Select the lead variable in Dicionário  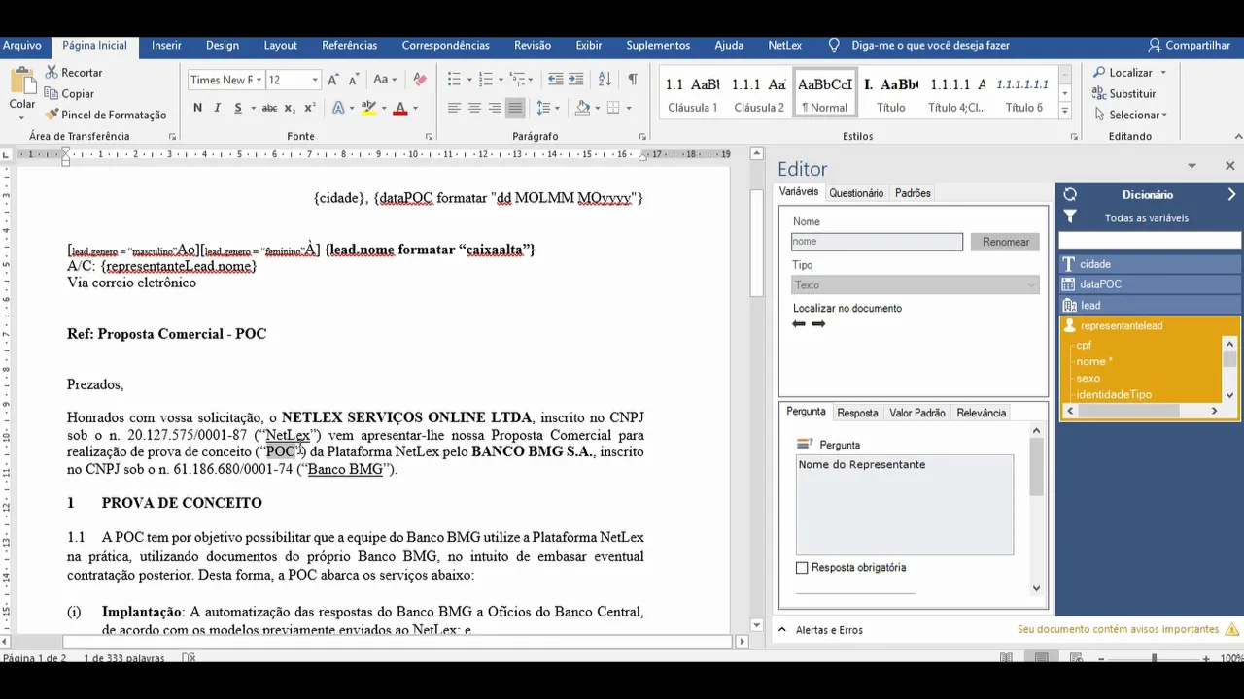pos(1151,305)
